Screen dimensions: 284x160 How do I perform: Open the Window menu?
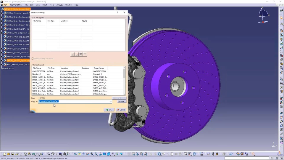(69, 5)
